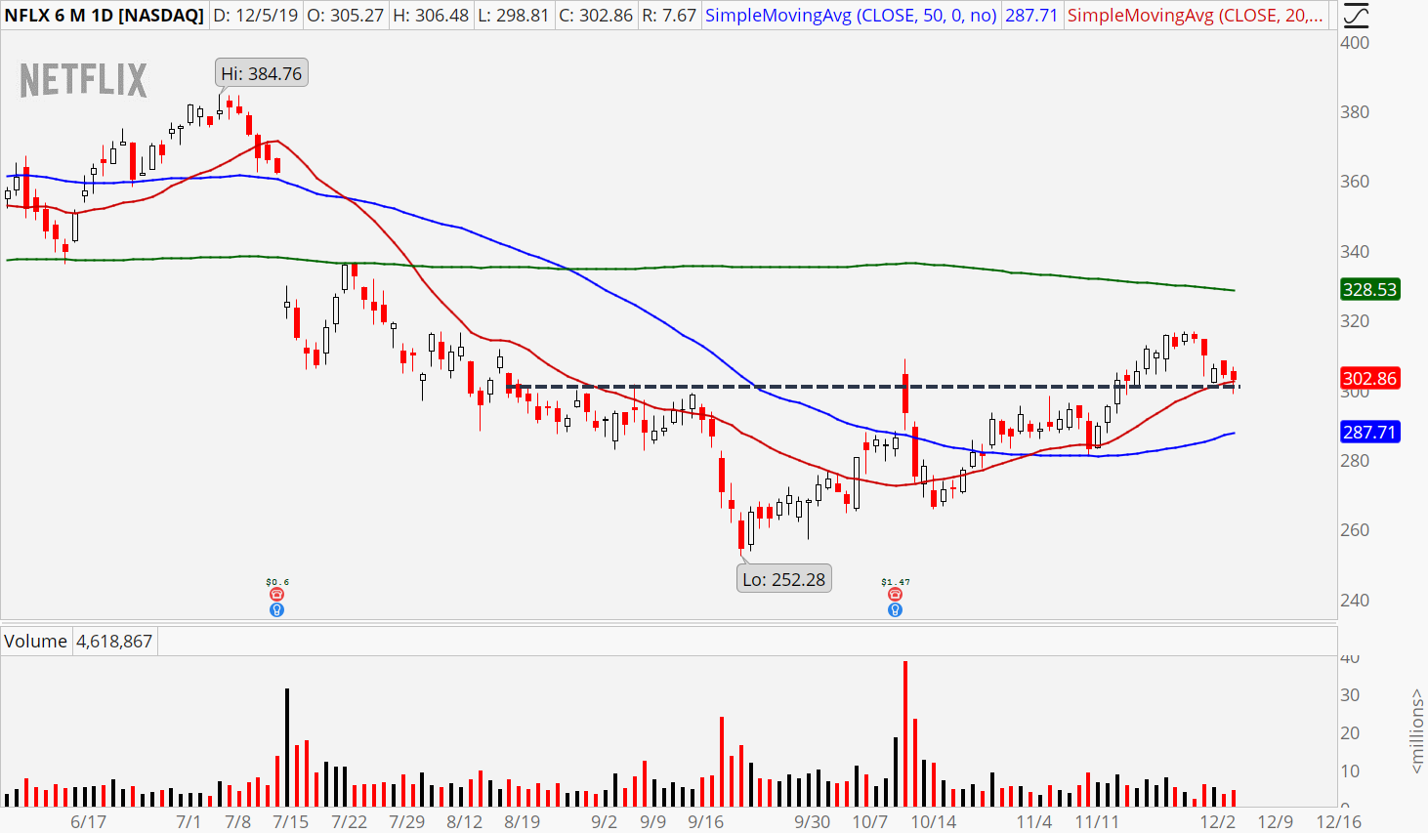
Task: Click the 30 label on the volume axis
Action: click(x=1350, y=695)
